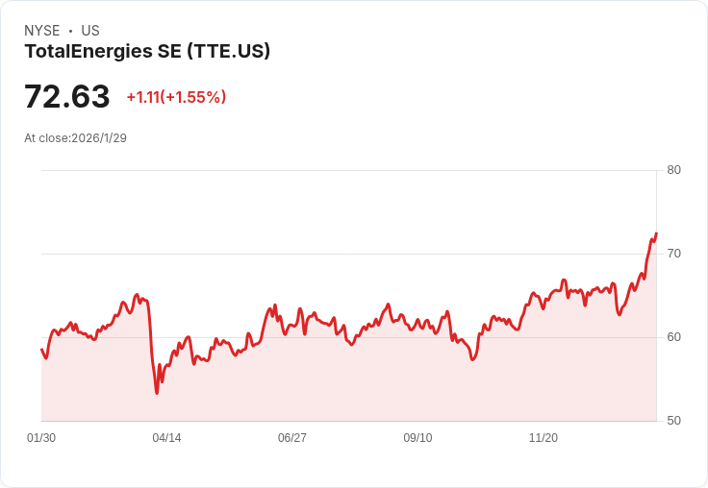Select the 06/27 date axis label
Image resolution: width=708 pixels, height=488 pixels.
point(292,438)
